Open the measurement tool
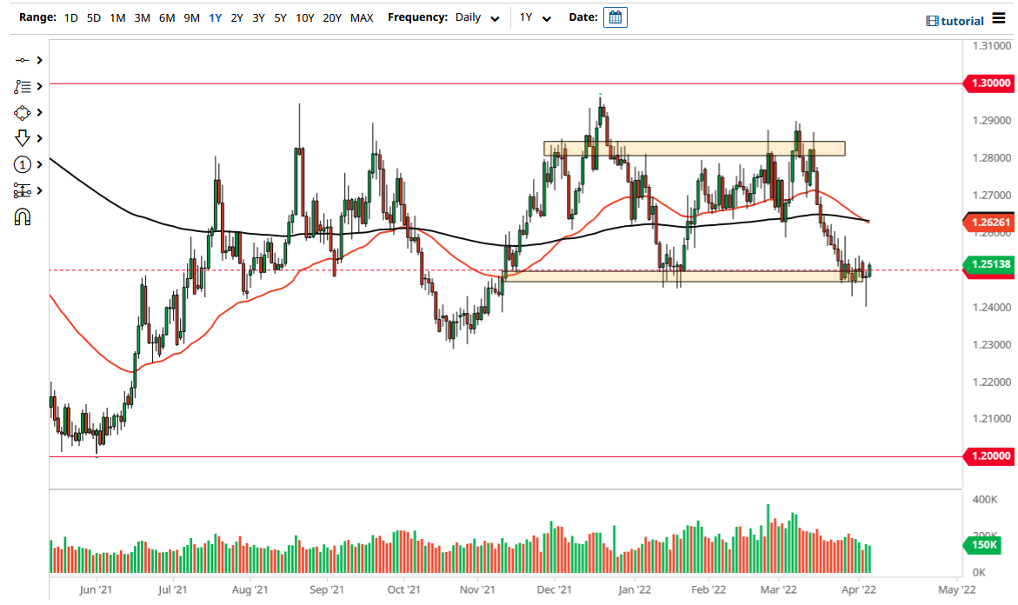 23,189
